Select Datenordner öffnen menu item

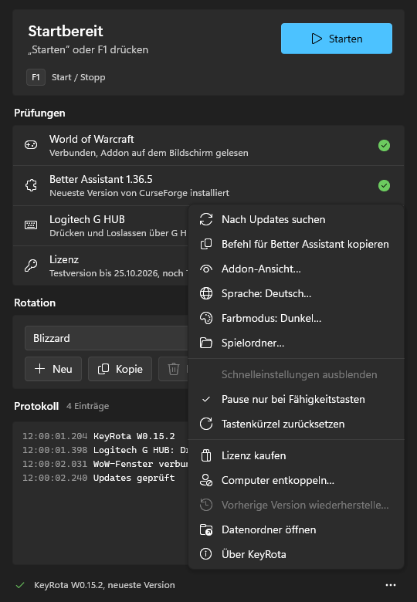click(x=296, y=529)
